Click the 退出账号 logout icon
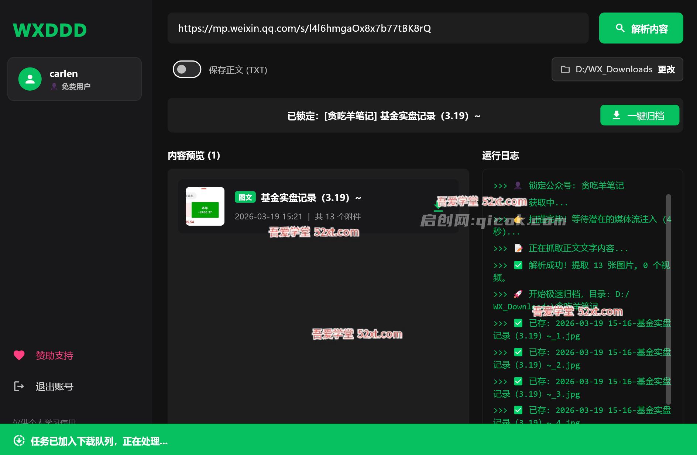The width and height of the screenshot is (697, 455). [19, 386]
